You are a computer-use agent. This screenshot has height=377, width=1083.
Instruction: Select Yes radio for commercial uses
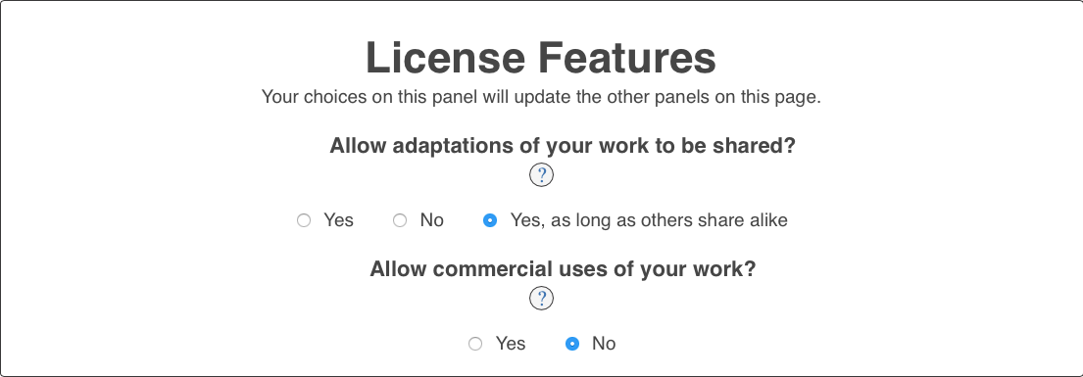pyautogui.click(x=475, y=344)
